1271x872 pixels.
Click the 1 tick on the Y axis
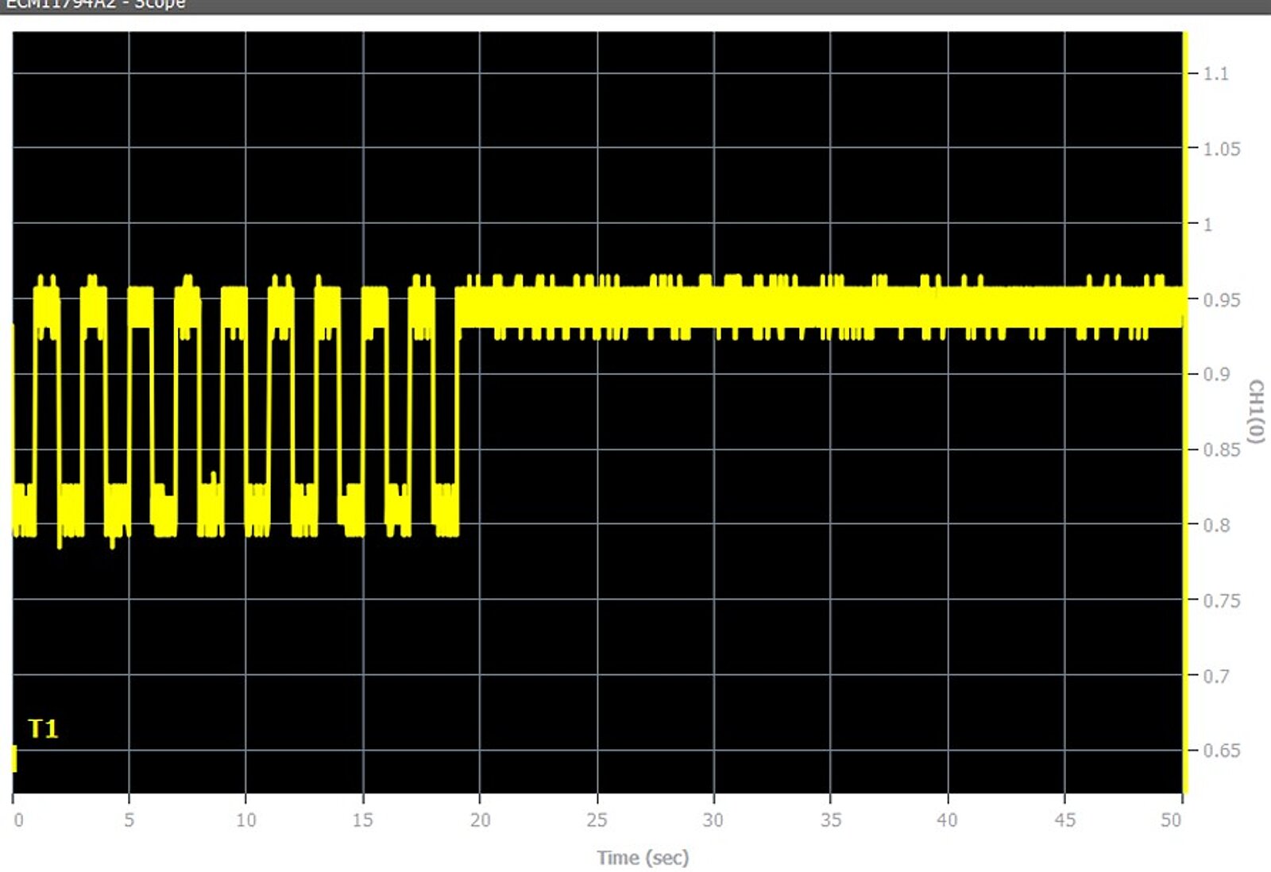pos(1207,224)
